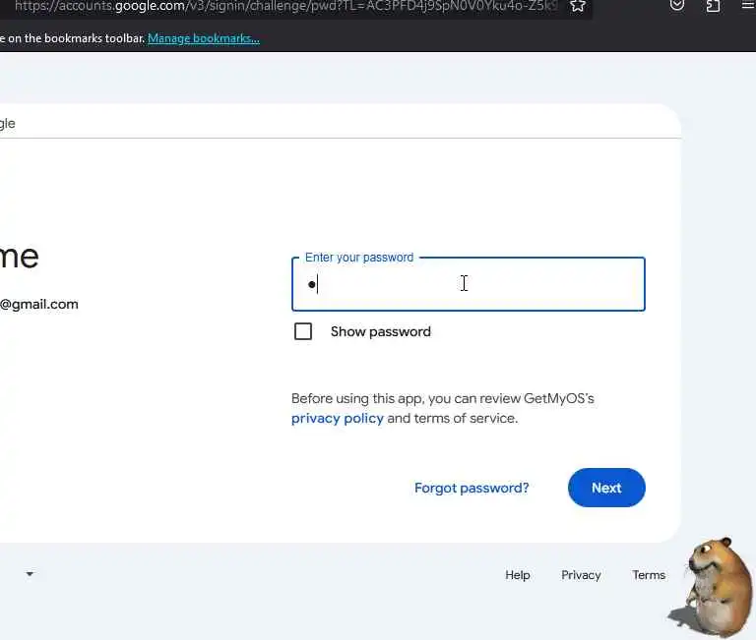
Task: Expand the language selector dropdown arrow
Action: 30,574
